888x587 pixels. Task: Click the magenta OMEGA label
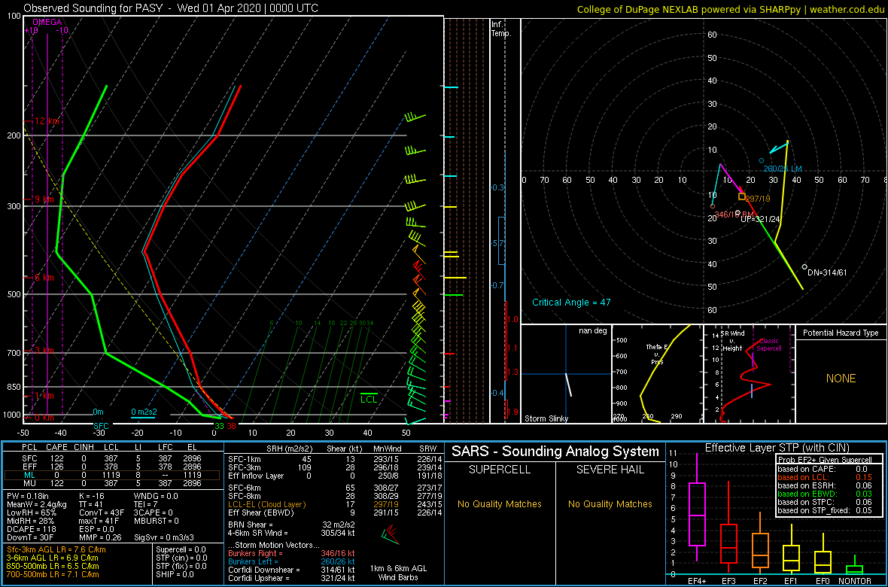click(x=45, y=22)
